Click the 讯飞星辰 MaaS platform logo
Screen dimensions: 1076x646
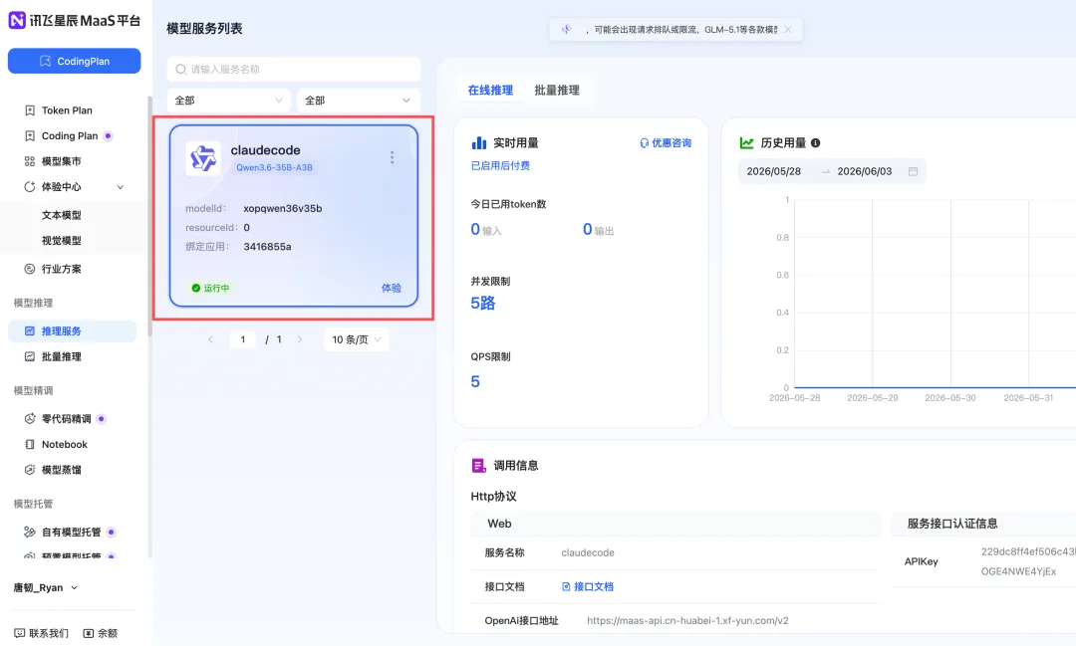[x=74, y=20]
